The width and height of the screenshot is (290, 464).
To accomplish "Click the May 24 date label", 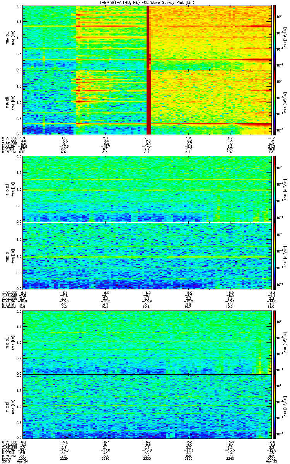I will pyautogui.click(x=23, y=461).
